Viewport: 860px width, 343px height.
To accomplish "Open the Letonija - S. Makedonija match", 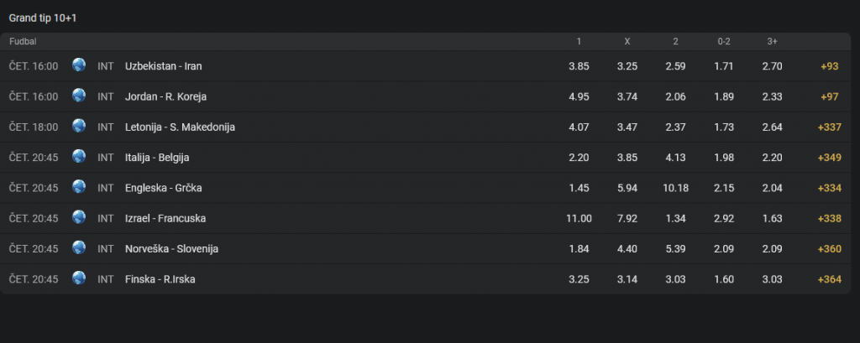I will click(x=180, y=127).
